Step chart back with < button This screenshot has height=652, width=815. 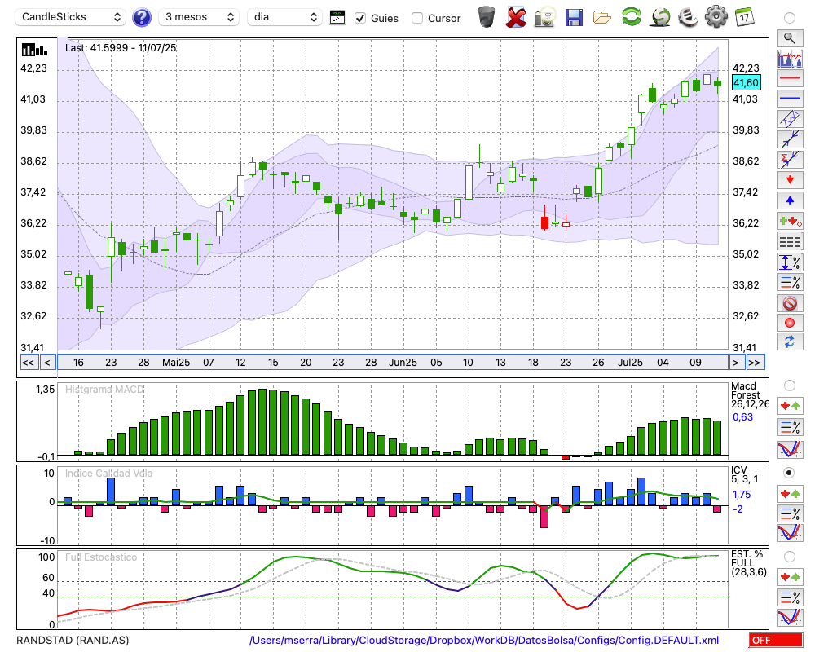[x=47, y=363]
